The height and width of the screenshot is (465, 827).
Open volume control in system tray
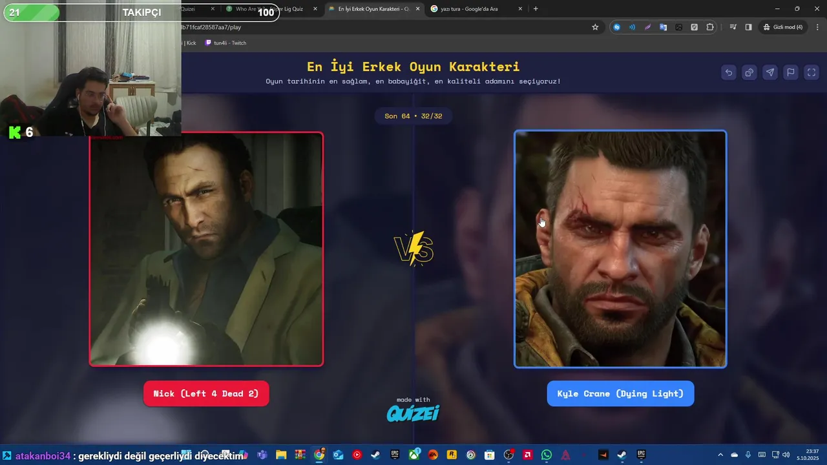pos(786,455)
